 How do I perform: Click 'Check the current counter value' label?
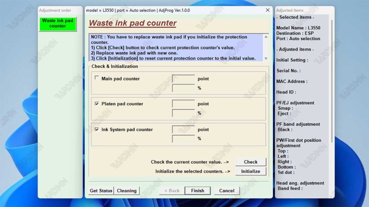point(190,162)
